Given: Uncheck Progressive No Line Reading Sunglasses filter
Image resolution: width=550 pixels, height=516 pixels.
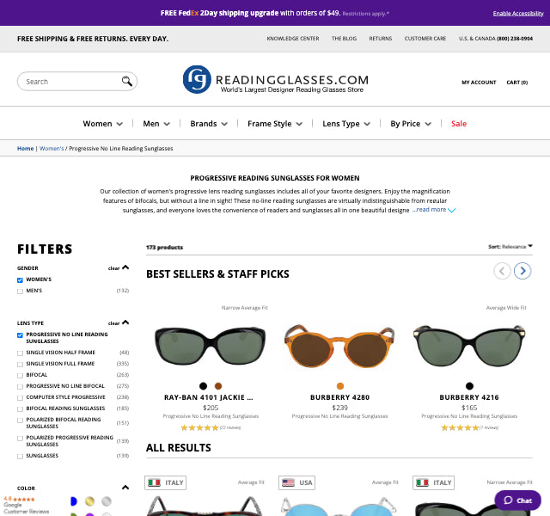Looking at the screenshot, I should (x=20, y=335).
